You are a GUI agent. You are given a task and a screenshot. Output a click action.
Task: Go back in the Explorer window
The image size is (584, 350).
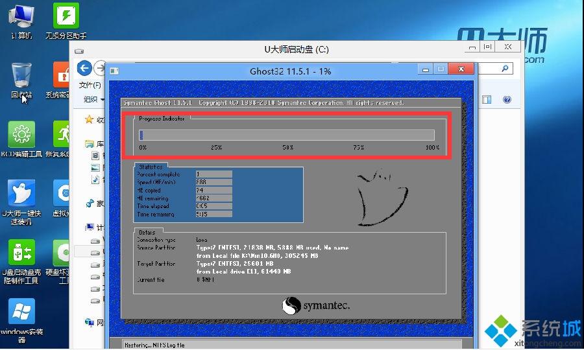point(84,68)
